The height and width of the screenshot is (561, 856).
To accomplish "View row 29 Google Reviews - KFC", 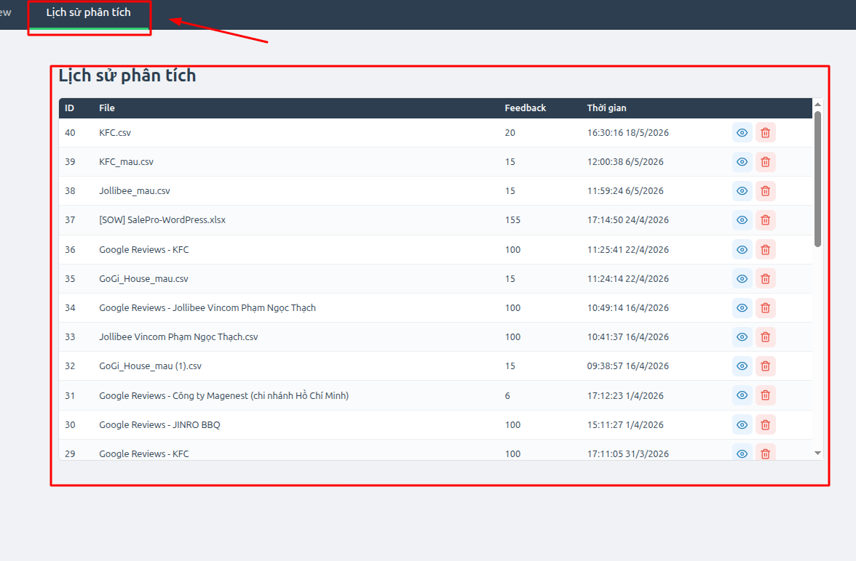I will point(742,453).
